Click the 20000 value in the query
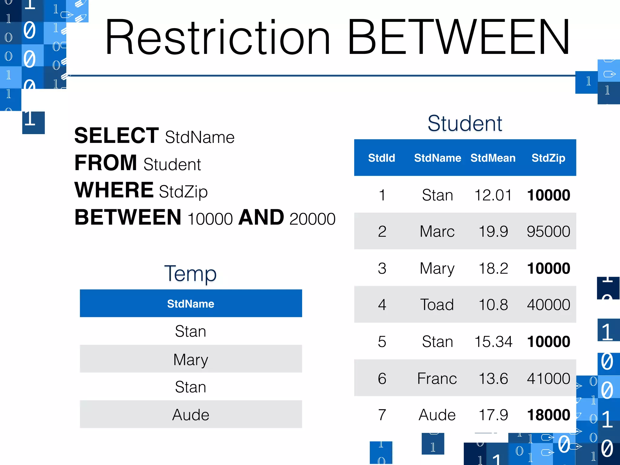Image resolution: width=620 pixels, height=465 pixels. coord(312,219)
